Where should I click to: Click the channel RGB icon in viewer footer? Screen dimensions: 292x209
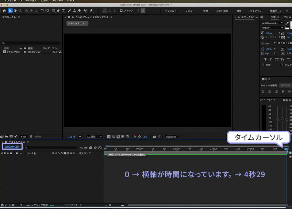click(135, 137)
